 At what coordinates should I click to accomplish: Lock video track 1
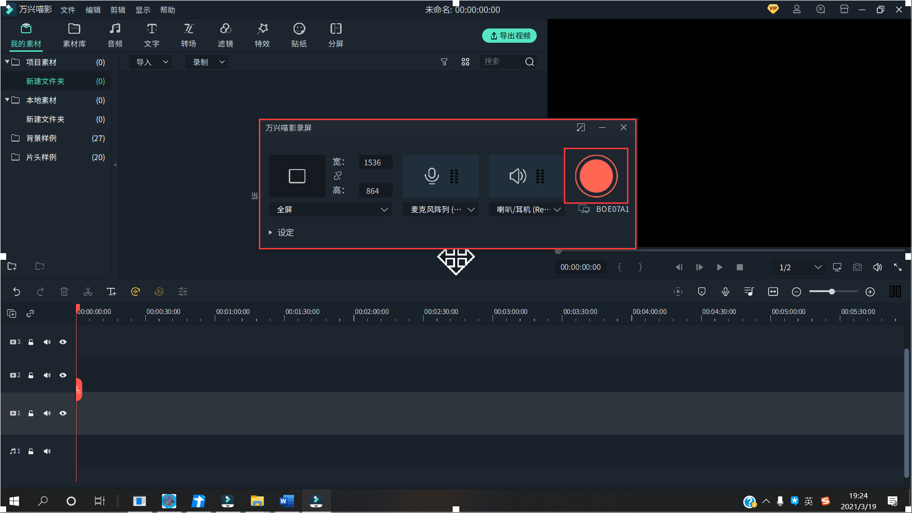tap(31, 413)
